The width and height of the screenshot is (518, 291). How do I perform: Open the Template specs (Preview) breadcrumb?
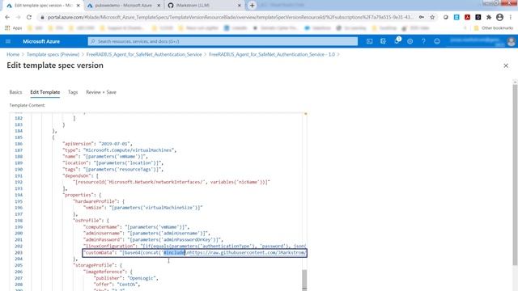pyautogui.click(x=53, y=54)
